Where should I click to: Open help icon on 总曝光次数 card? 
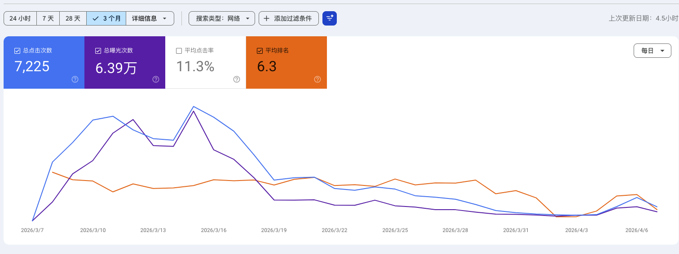(x=156, y=79)
